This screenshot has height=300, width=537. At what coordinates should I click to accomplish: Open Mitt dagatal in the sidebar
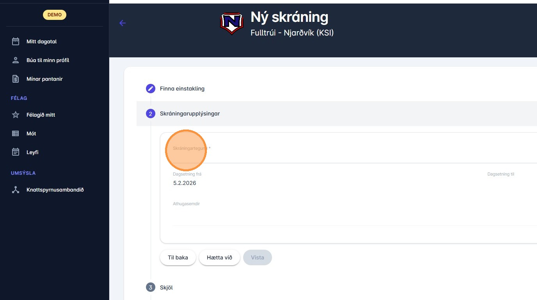coord(42,41)
